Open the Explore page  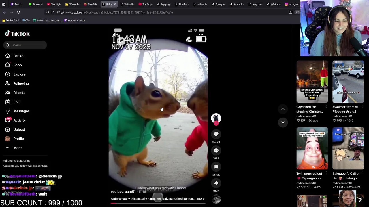pyautogui.click(x=19, y=74)
